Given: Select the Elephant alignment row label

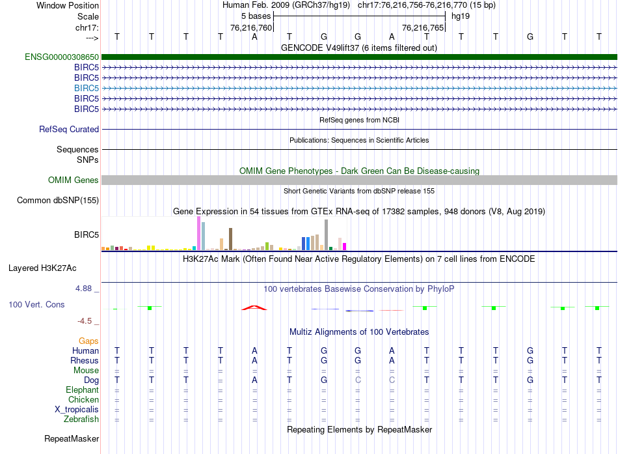Looking at the screenshot, I should (83, 390).
